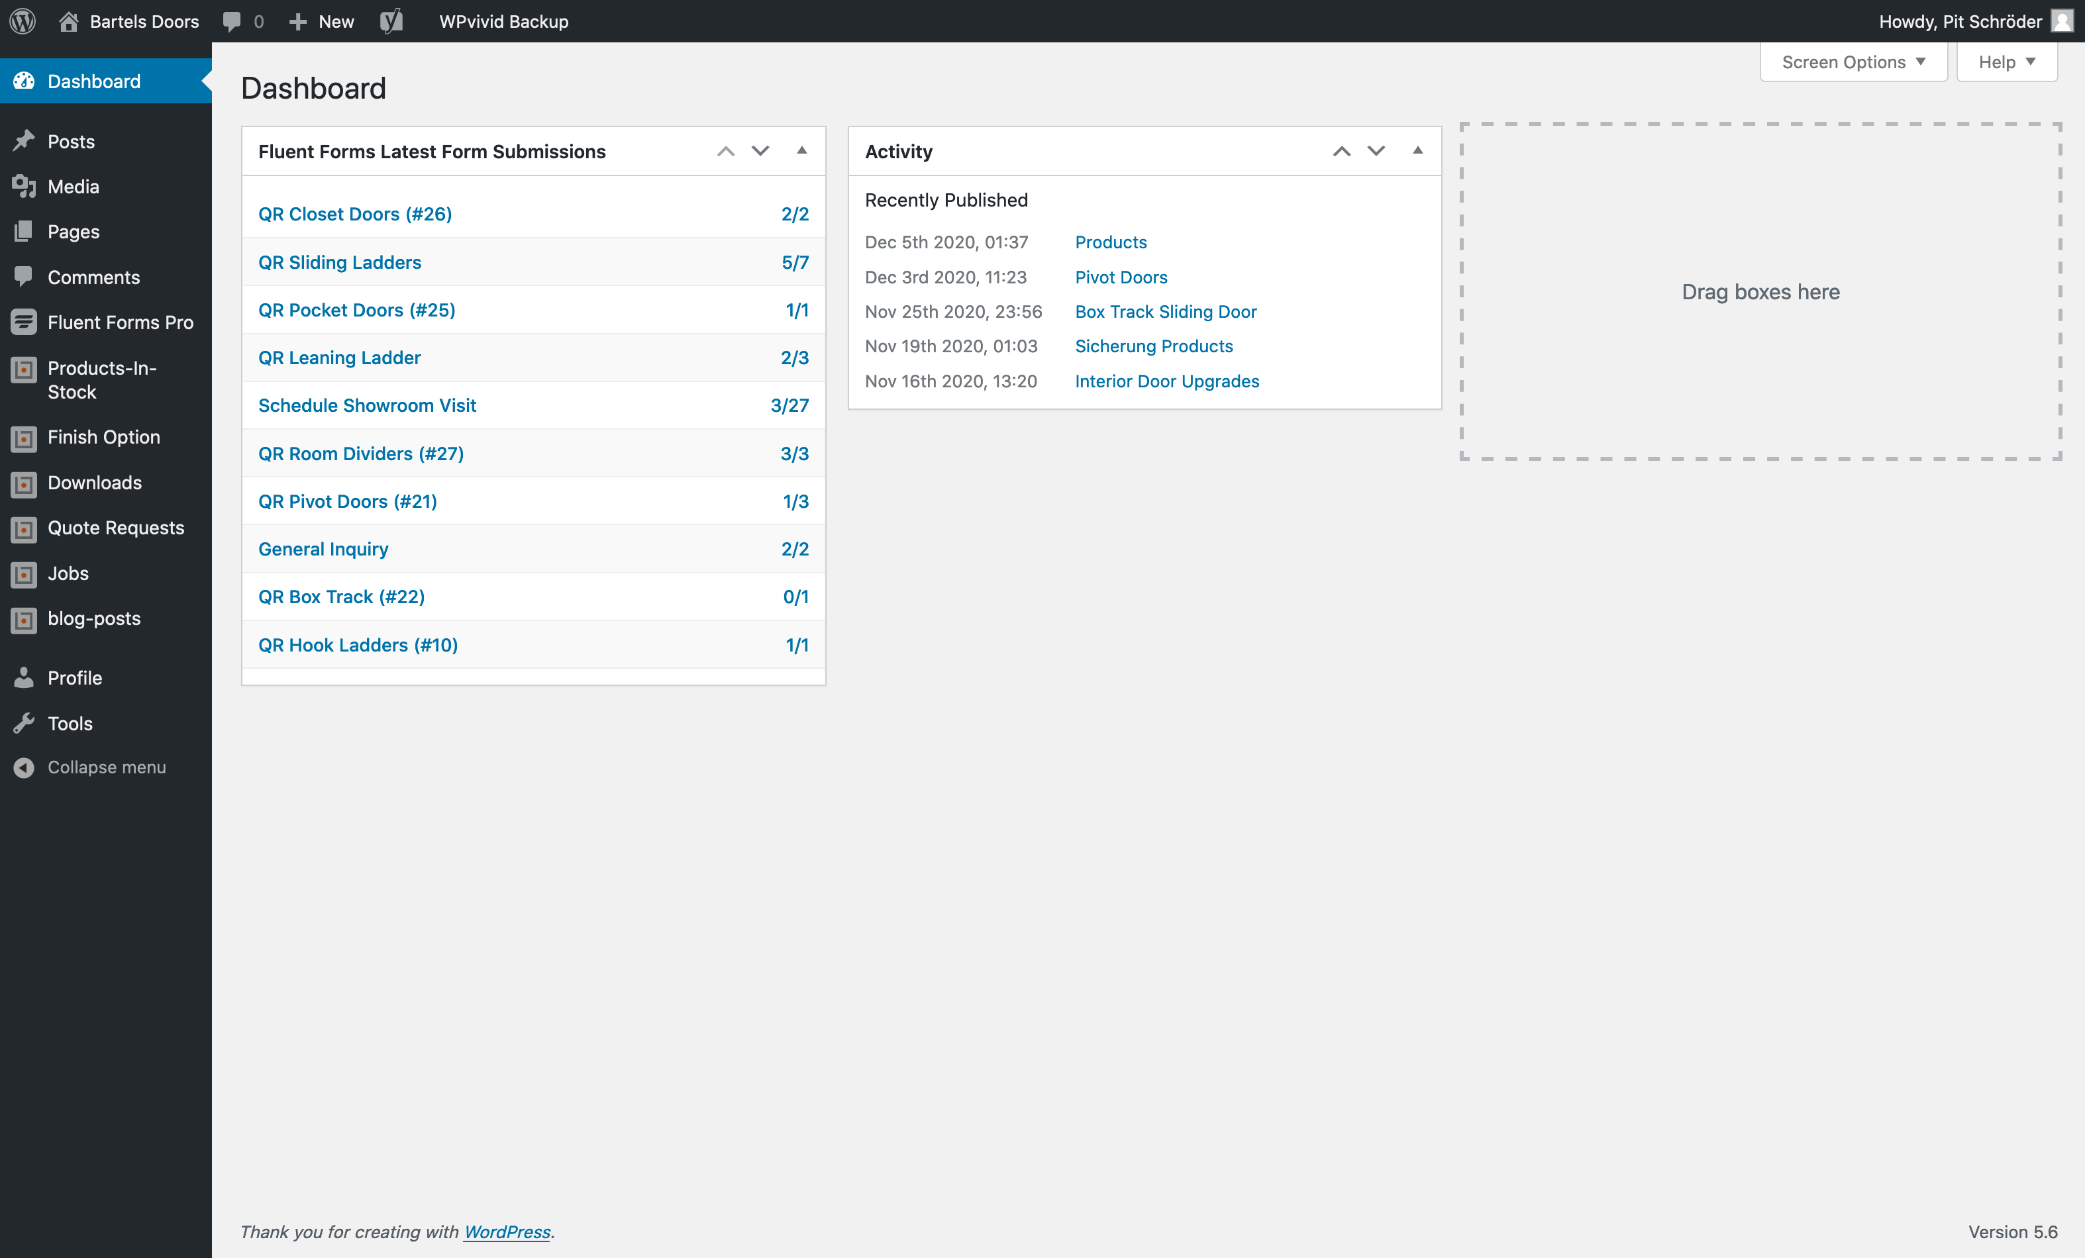2085x1258 pixels.
Task: Go to the Pages menu item
Action: point(74,232)
